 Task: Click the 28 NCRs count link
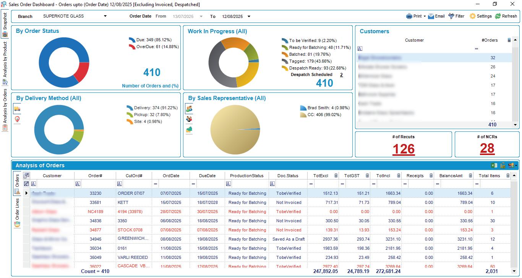pyautogui.click(x=487, y=148)
